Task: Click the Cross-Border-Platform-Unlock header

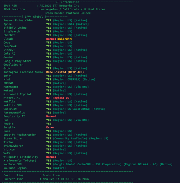Action: pos(68,13)
